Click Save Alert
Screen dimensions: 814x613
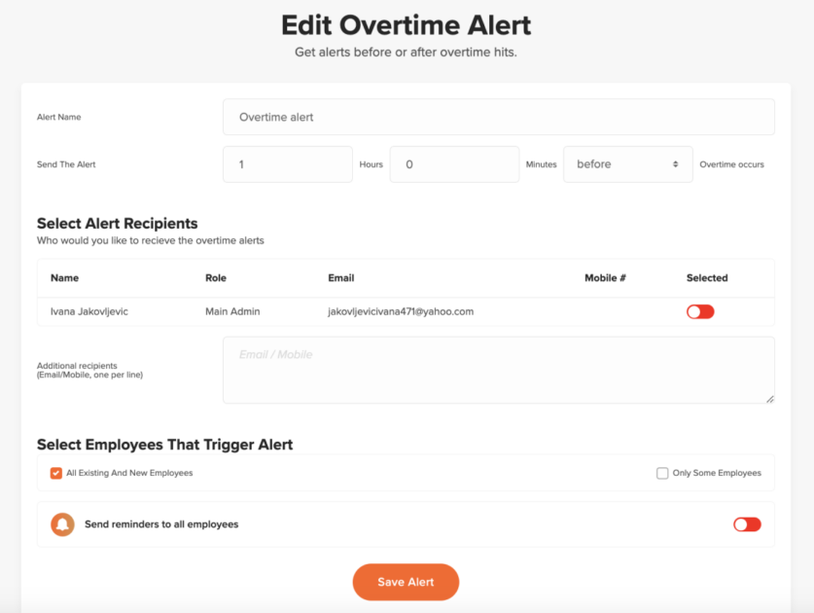(x=406, y=582)
